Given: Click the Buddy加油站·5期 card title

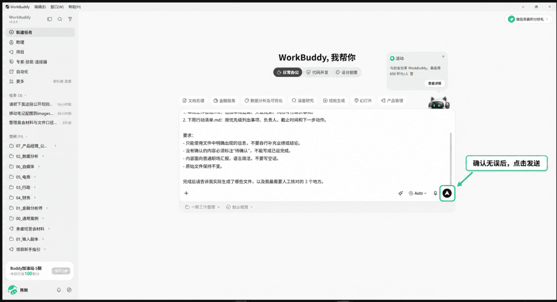Looking at the screenshot, I should coord(26,269).
